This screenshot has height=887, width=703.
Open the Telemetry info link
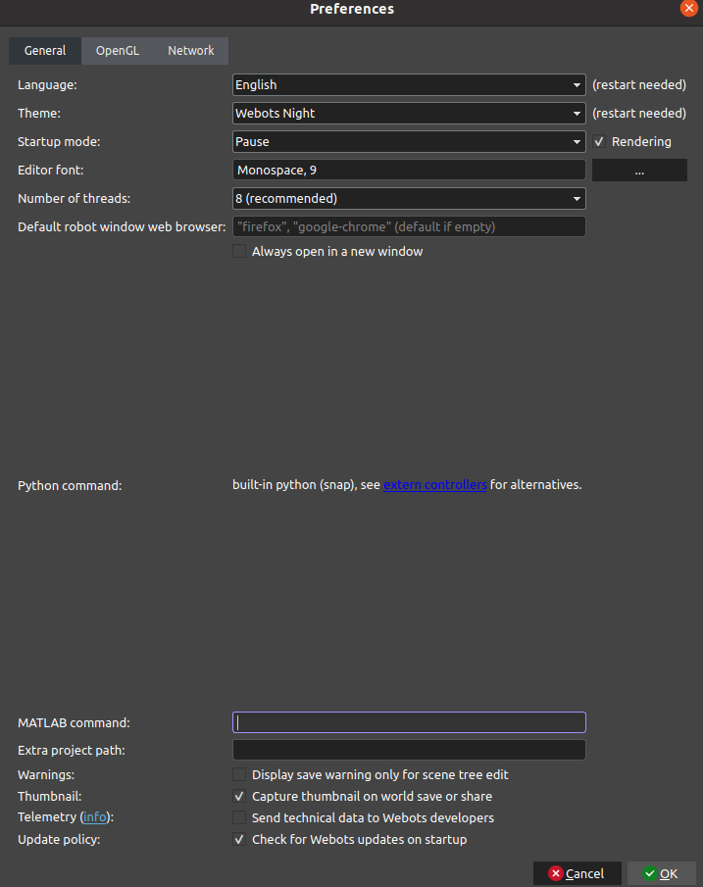[x=94, y=816]
